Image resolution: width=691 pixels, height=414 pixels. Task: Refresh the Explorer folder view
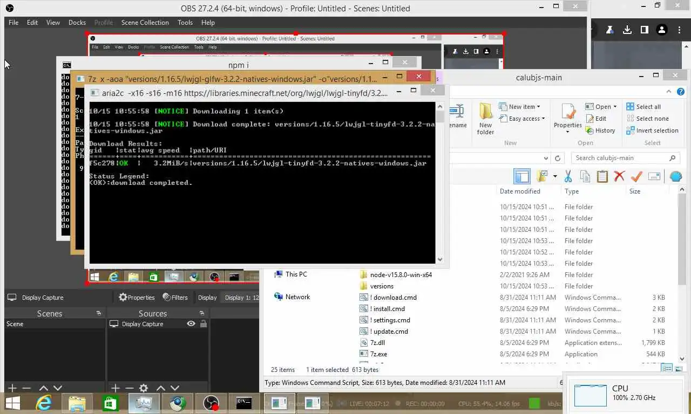(x=558, y=158)
